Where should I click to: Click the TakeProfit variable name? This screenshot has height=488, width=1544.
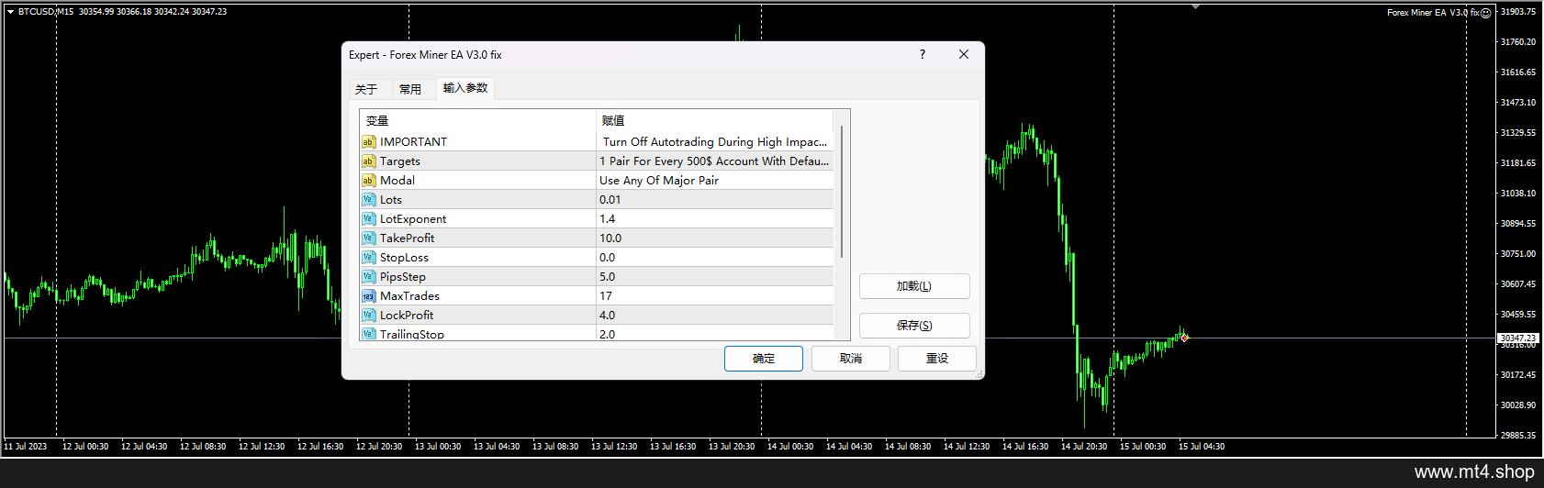pos(407,238)
